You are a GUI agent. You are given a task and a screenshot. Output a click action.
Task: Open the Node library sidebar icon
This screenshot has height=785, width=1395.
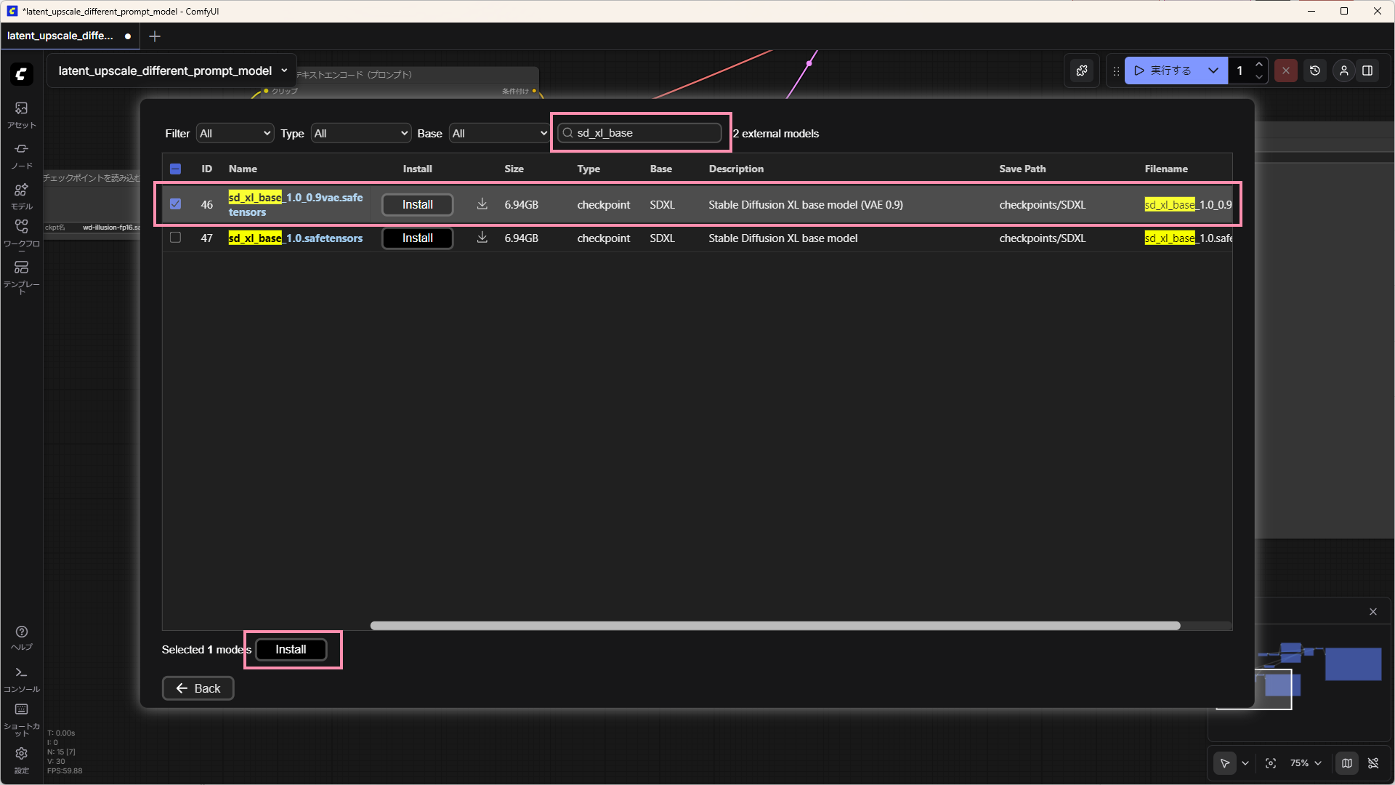coord(21,149)
